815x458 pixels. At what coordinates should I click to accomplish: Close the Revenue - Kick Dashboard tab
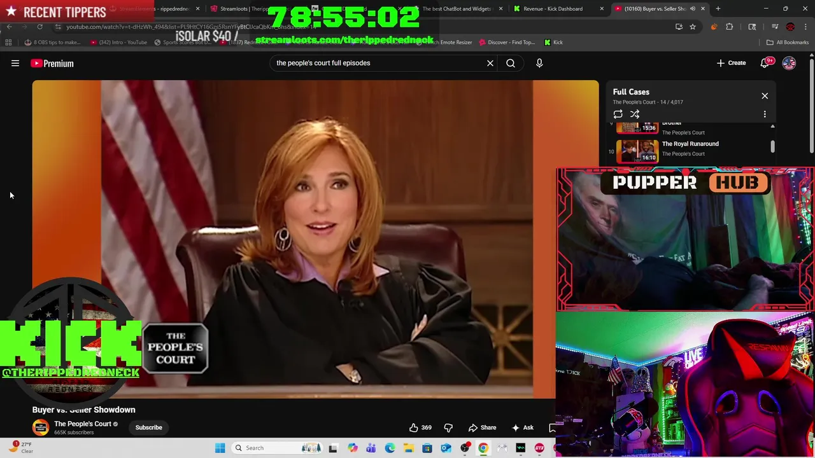coord(602,9)
